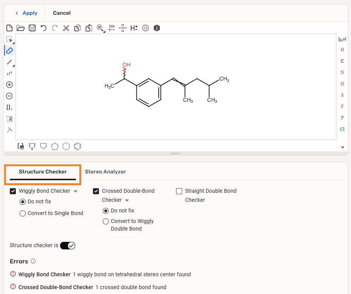Image resolution: width=351 pixels, height=294 pixels.
Task: Enable the Straight Double Bond Checker
Action: tap(179, 191)
